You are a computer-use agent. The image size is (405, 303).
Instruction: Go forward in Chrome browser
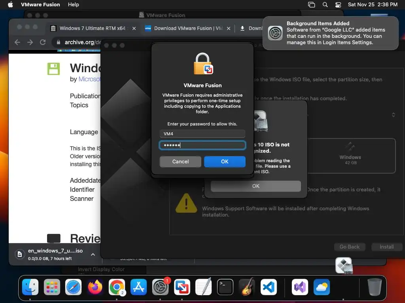(30, 42)
